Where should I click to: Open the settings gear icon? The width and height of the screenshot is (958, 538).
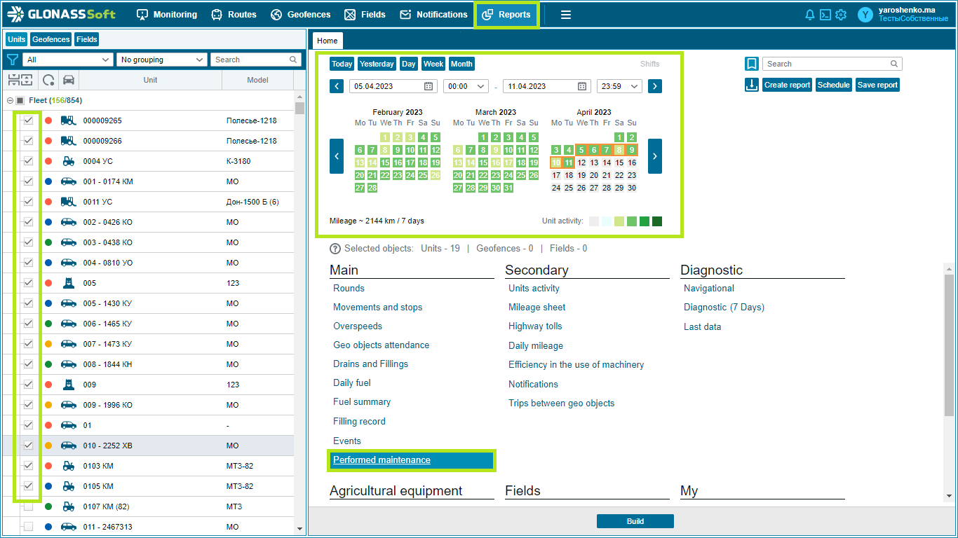coord(841,15)
